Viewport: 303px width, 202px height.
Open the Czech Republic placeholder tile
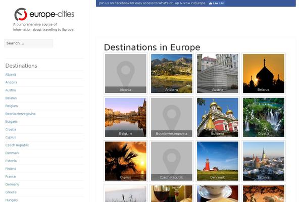coord(171,161)
